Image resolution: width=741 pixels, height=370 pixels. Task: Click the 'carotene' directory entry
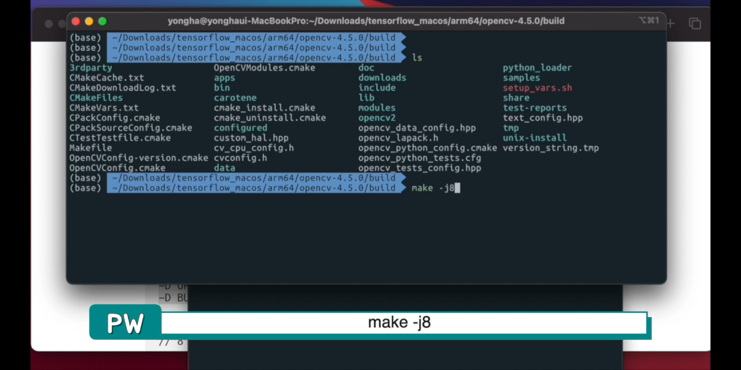click(x=235, y=98)
